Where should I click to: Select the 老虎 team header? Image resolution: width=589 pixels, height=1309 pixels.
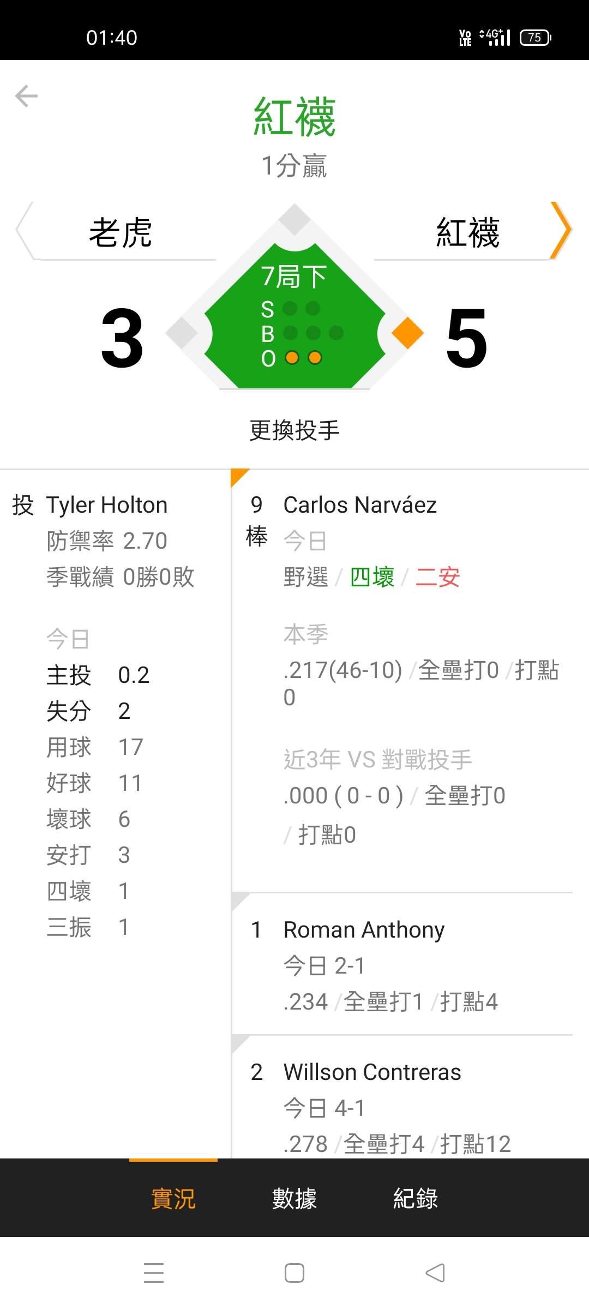121,233
